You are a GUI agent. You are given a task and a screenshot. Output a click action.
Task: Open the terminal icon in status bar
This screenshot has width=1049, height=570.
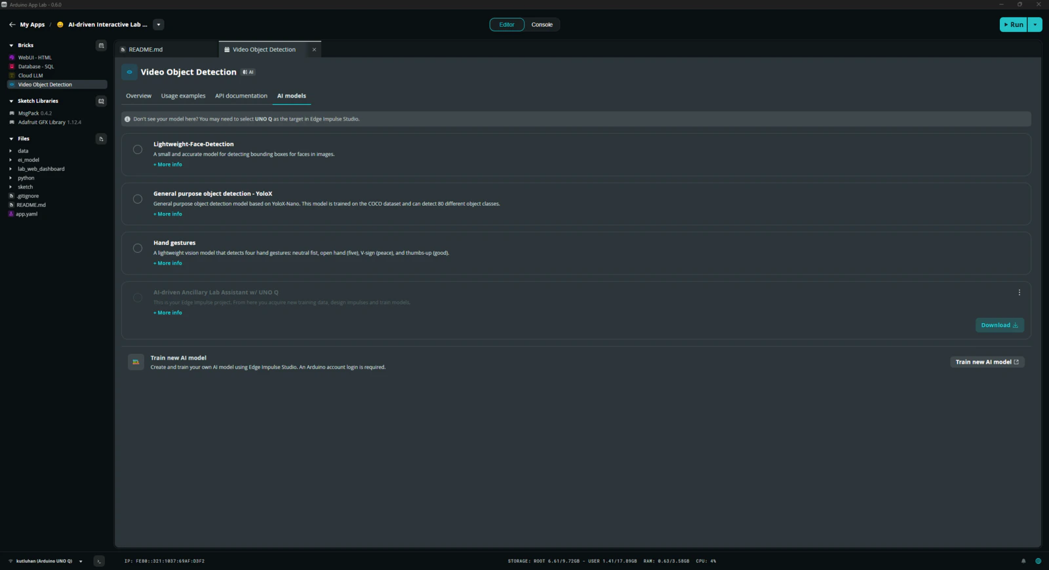click(99, 561)
